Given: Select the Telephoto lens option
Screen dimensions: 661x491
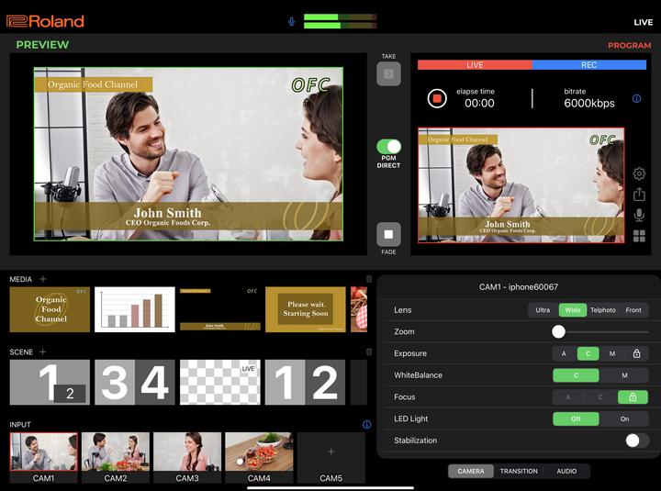Looking at the screenshot, I should tap(603, 310).
